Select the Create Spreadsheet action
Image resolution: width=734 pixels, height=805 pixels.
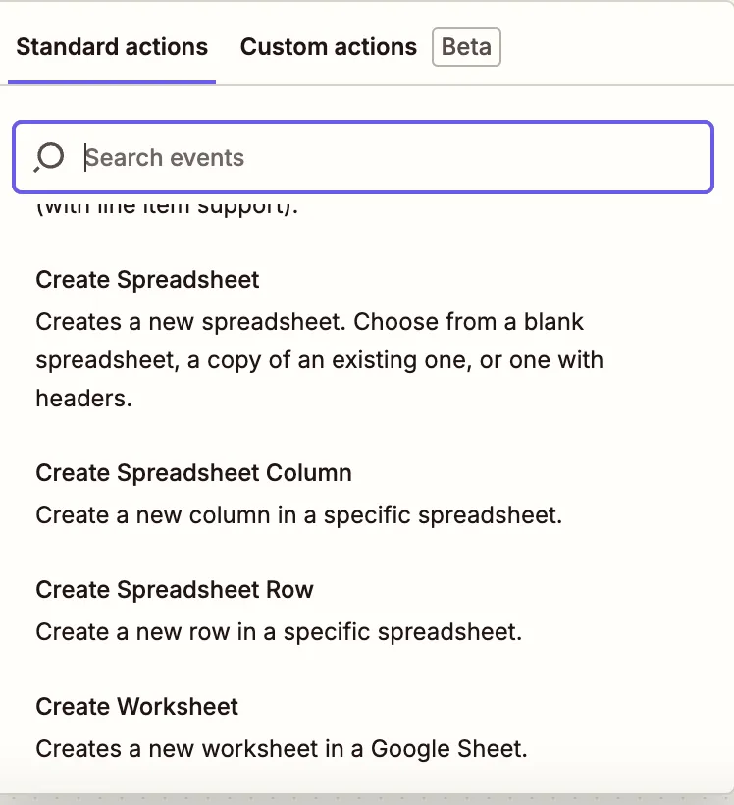click(147, 280)
